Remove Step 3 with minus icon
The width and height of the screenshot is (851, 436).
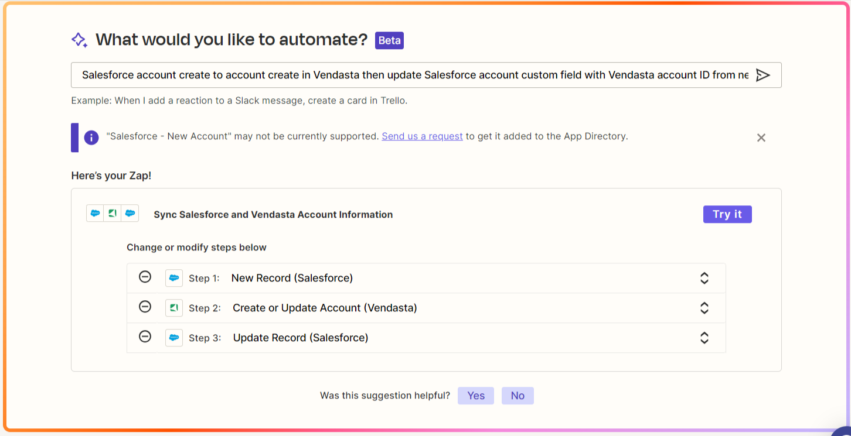click(x=145, y=337)
